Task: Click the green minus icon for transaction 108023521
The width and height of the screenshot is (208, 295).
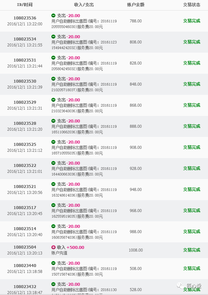Action: [x=54, y=184]
